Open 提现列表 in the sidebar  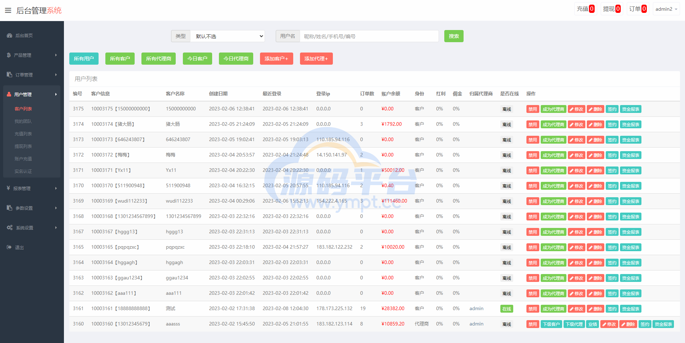23,146
